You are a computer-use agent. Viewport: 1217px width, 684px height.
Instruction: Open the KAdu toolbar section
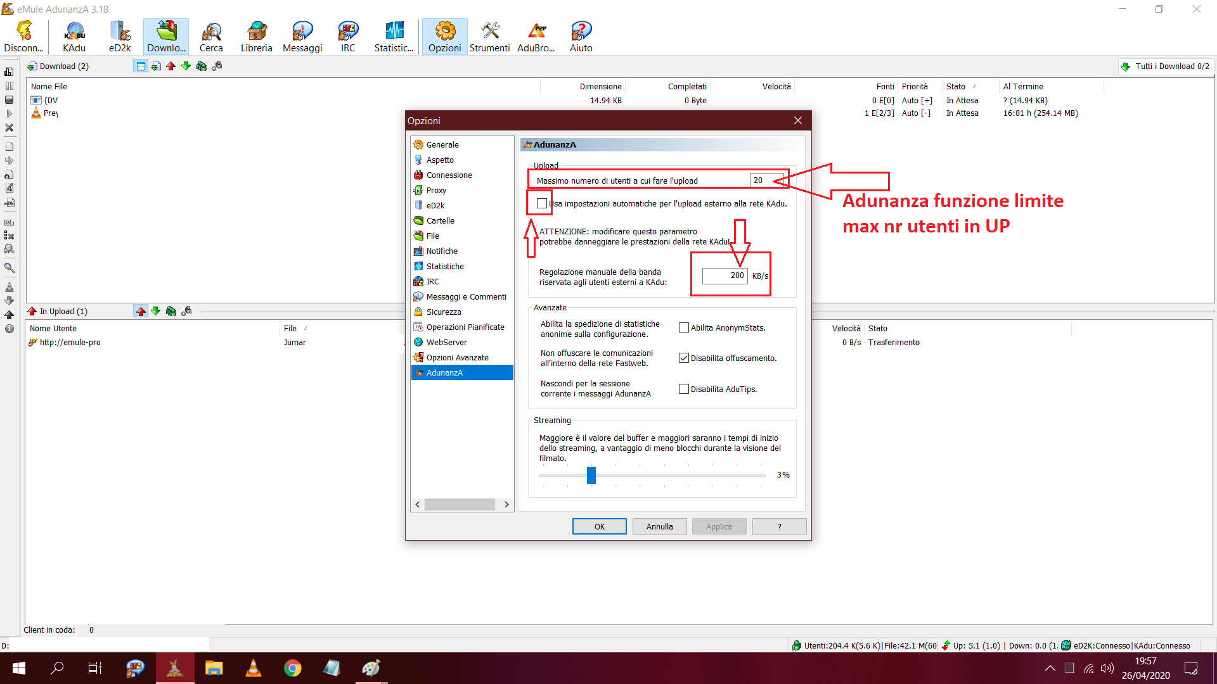coord(74,36)
